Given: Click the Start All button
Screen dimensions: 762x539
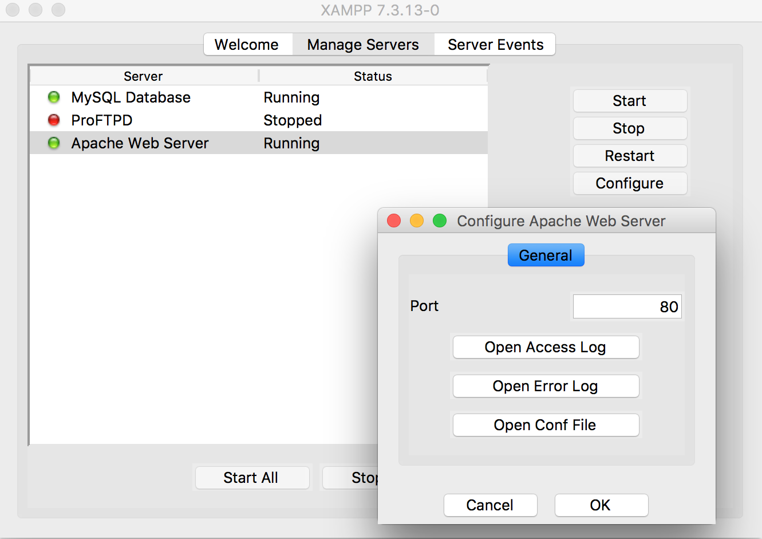Looking at the screenshot, I should (252, 478).
